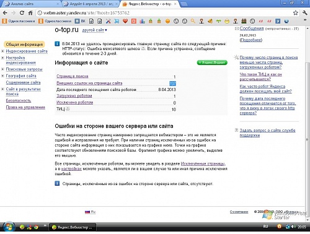Image resolution: width=310 pixels, height=234 pixels.
Task: Open the настройках link
Action: [71, 169]
